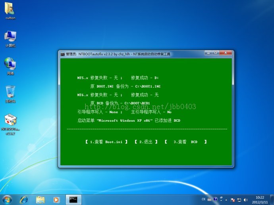Click option 2.退出
Screen dimensions: 274x205
(146, 142)
